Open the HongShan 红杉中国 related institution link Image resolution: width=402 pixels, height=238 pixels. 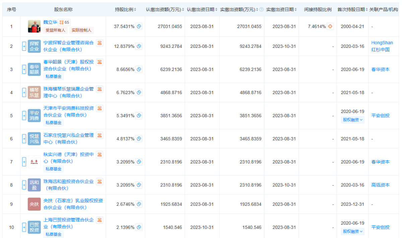(382, 46)
